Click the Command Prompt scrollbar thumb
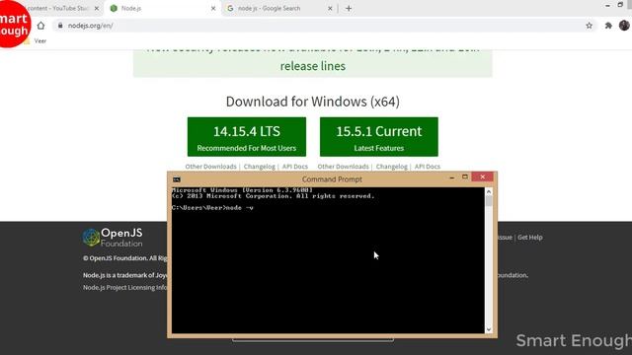The width and height of the screenshot is (632, 355). [489, 201]
